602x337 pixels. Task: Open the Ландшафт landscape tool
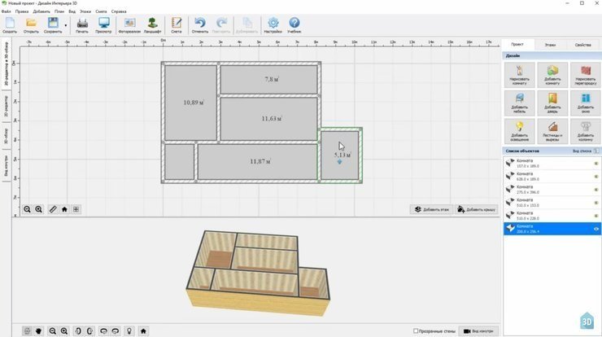click(x=152, y=24)
